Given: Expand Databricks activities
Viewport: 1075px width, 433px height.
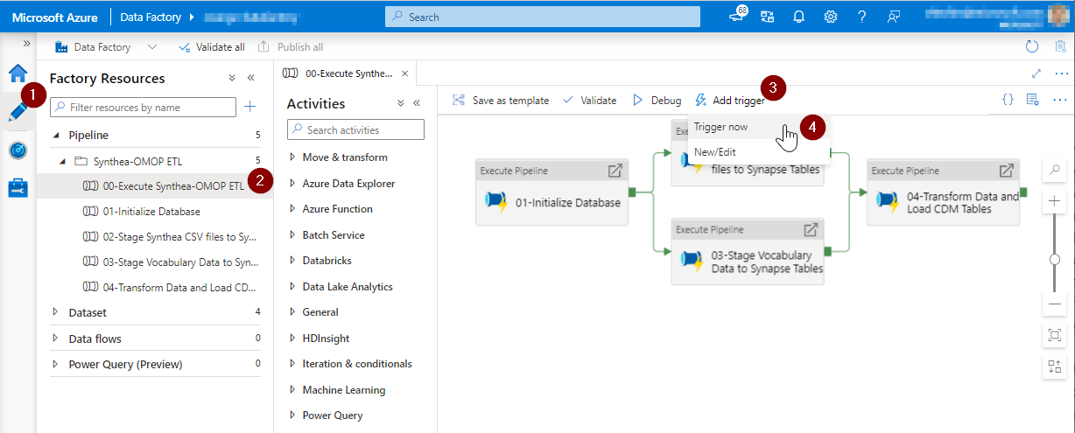Looking at the screenshot, I should (x=292, y=261).
